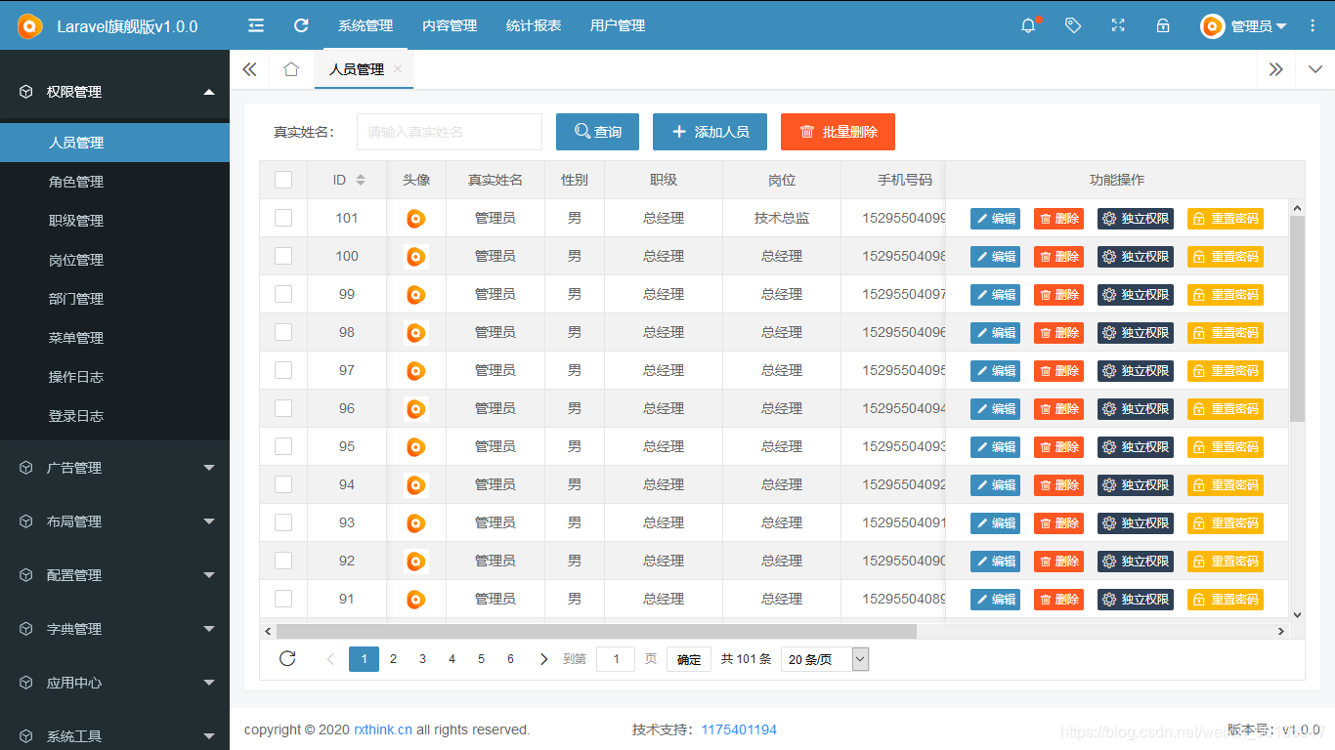The height and width of the screenshot is (750, 1335).
Task: Open 系统管理 top menu
Action: tap(366, 25)
